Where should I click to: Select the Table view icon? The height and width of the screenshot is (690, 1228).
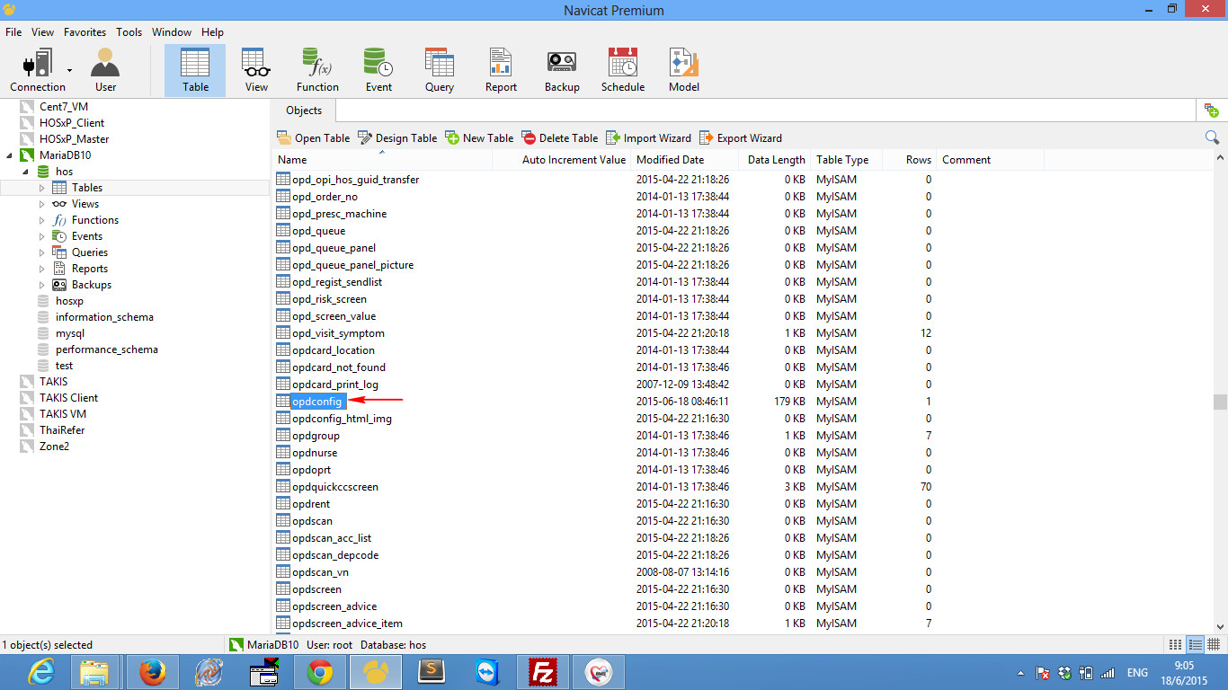coord(194,63)
